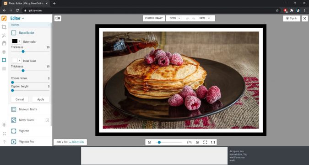Cancel the Basic Border settings

pos(20,99)
